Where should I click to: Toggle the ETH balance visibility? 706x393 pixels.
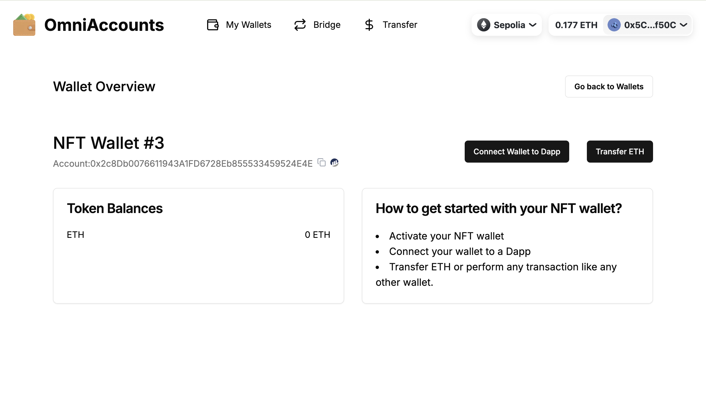click(x=575, y=25)
